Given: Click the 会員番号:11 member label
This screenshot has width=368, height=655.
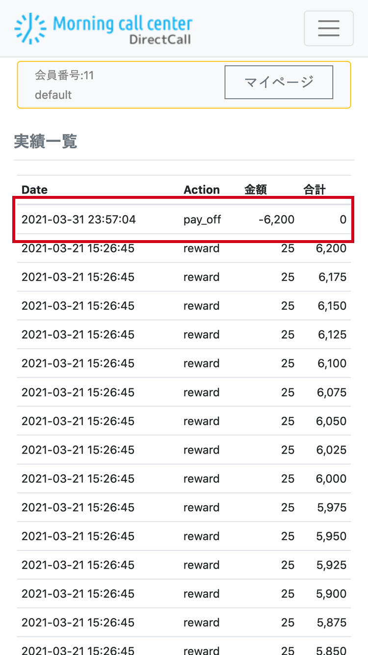Looking at the screenshot, I should 64,76.
